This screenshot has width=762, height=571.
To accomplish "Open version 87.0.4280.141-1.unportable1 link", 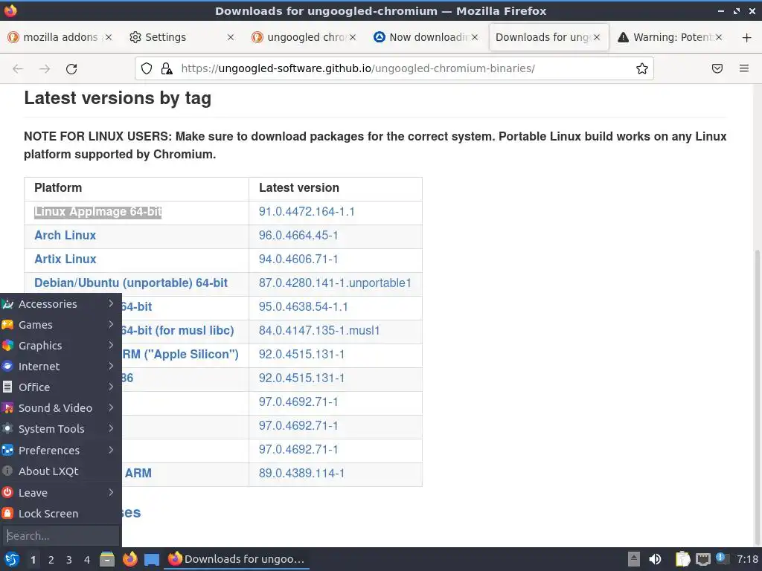I will pos(335,283).
